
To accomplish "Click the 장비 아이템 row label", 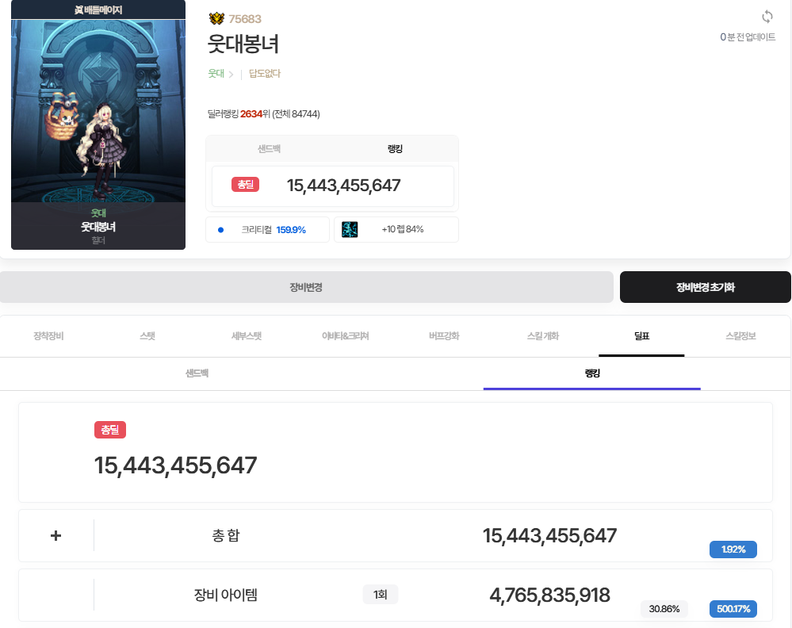I will (x=226, y=595).
